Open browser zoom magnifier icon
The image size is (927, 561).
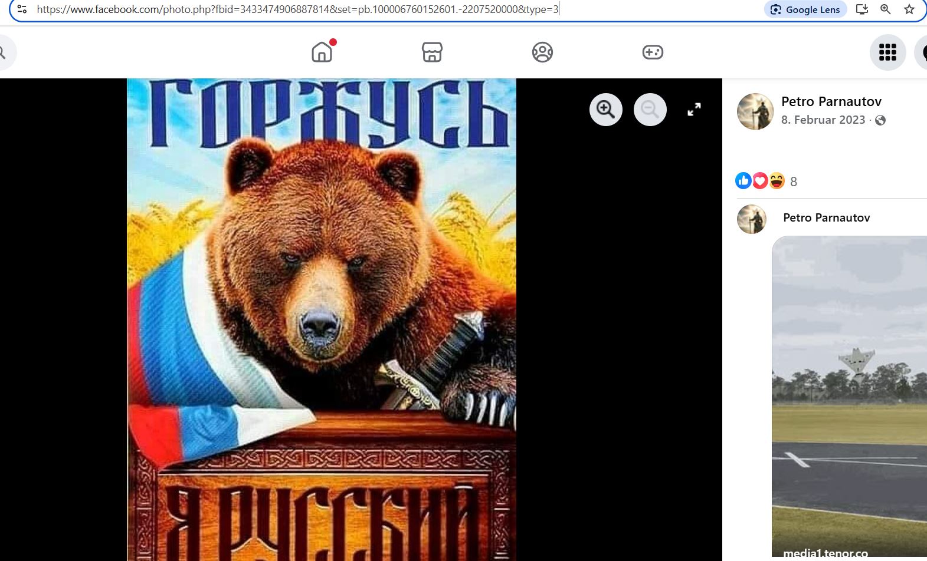886,9
